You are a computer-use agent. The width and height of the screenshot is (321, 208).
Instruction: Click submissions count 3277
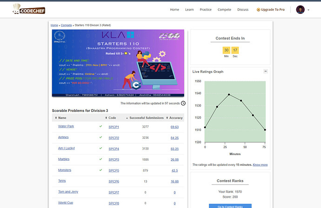pos(145,127)
